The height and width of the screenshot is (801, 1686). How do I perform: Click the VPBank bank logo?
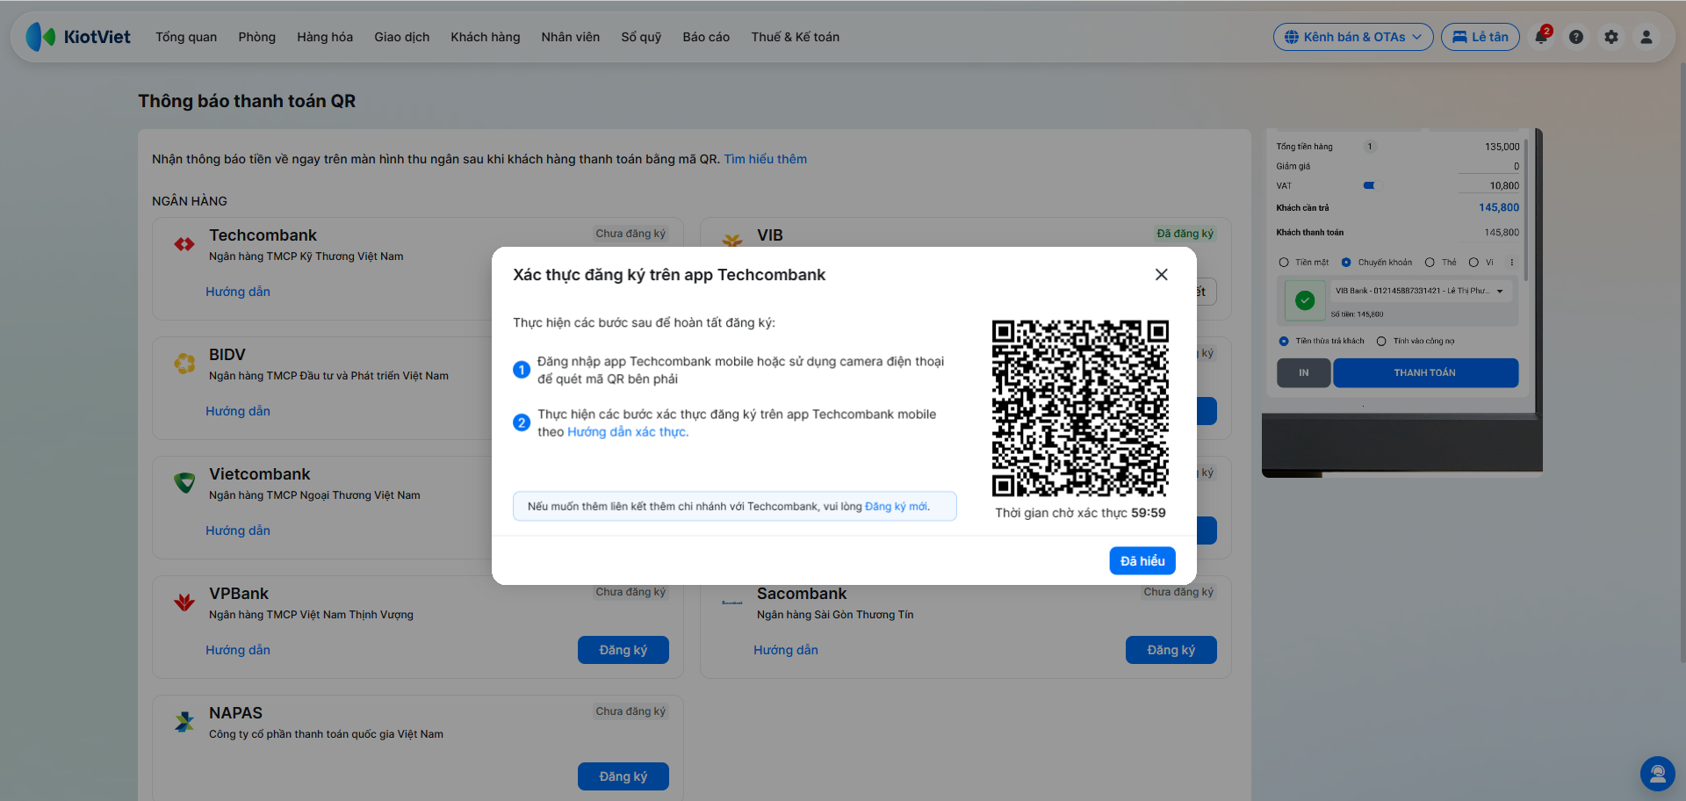point(184,602)
